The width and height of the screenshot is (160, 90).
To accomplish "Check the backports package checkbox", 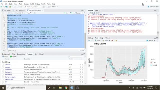I will [x=3, y=72].
